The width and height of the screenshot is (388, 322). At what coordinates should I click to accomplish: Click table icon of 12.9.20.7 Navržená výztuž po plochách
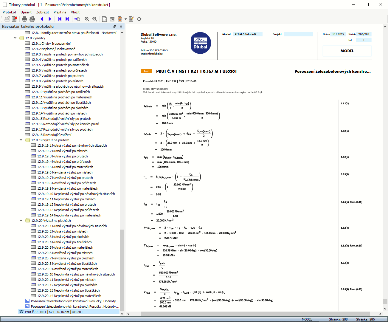coord(34,258)
